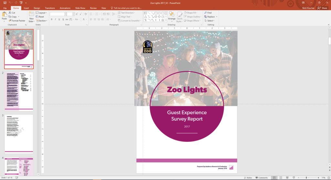Toggle Strikethrough abc button
Viewport: 331px width, 180px height.
(67, 19)
